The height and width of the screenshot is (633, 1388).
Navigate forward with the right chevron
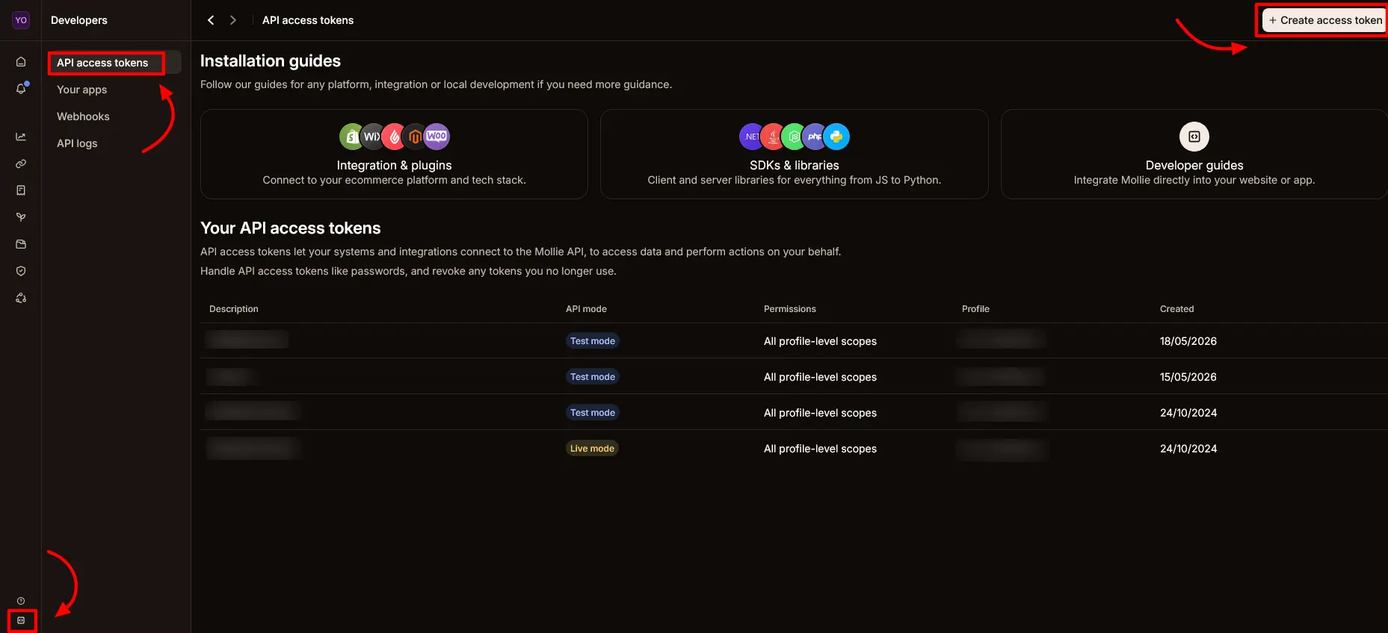(x=233, y=20)
